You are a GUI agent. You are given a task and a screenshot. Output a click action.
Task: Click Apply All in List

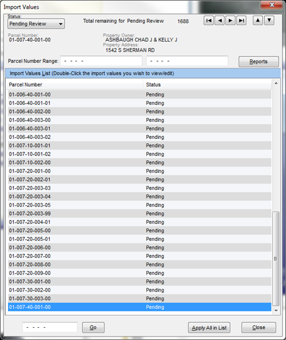pyautogui.click(x=209, y=327)
